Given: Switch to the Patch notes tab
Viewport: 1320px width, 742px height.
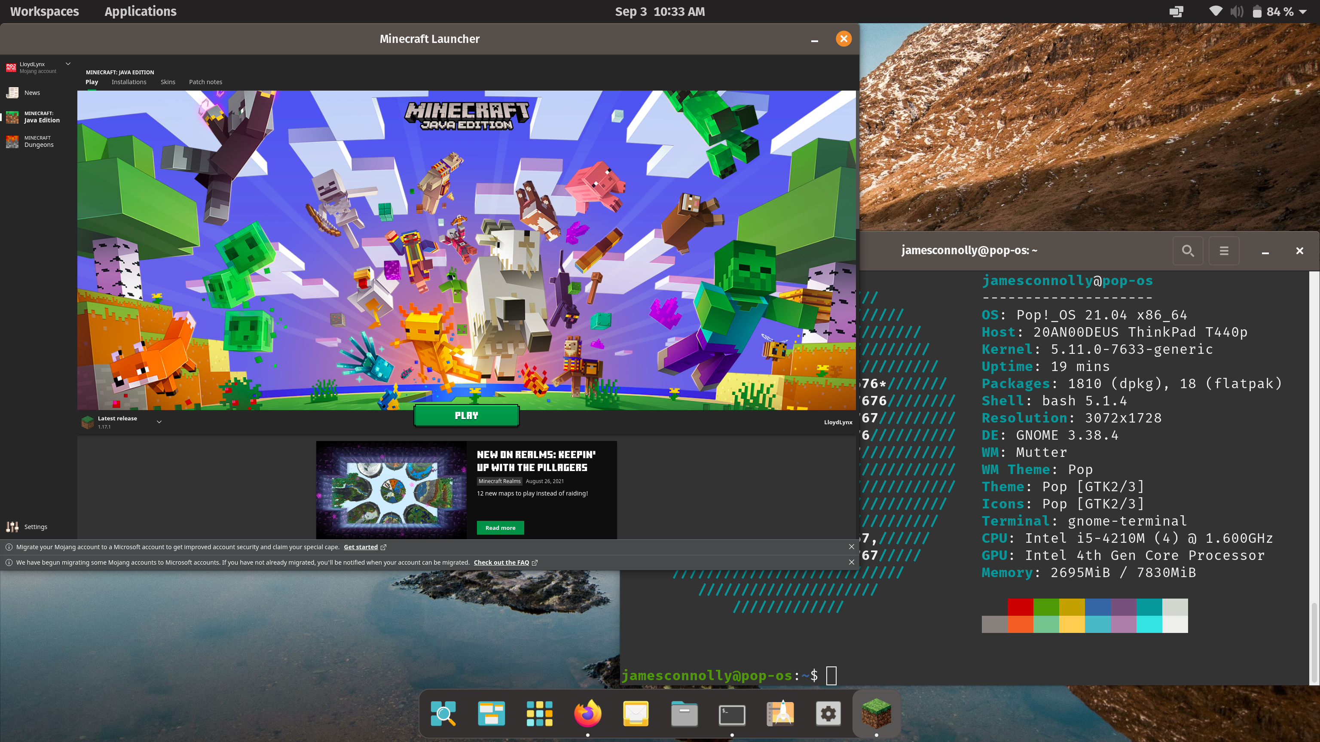Looking at the screenshot, I should (x=205, y=82).
